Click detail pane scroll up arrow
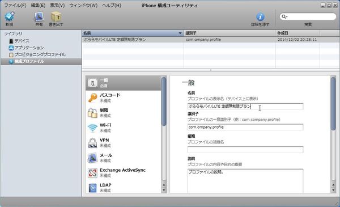 pos(333,185)
